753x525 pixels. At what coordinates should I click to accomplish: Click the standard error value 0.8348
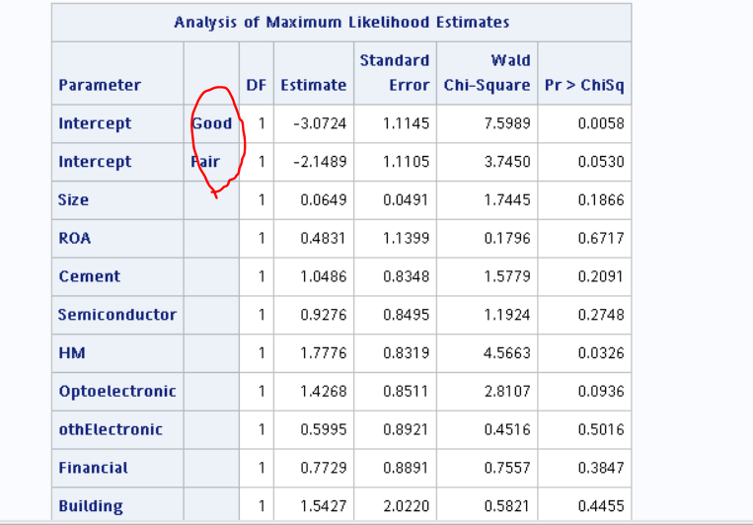[407, 276]
